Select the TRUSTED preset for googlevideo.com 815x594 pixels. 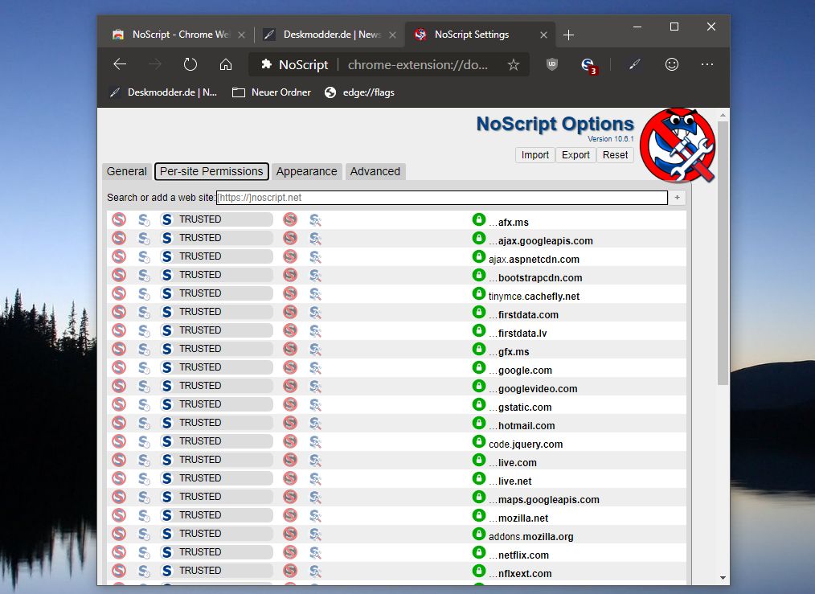[x=217, y=386]
